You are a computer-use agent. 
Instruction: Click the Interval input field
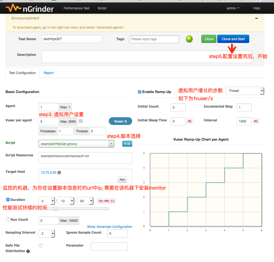[x=244, y=121]
